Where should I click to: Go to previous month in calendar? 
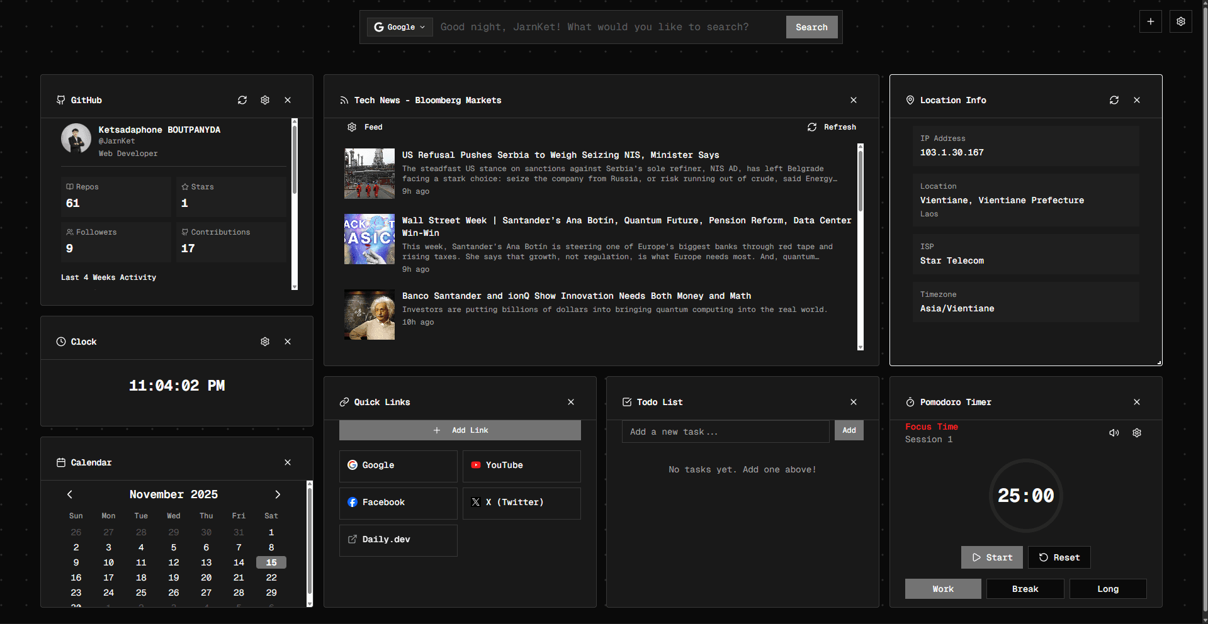pyautogui.click(x=70, y=494)
